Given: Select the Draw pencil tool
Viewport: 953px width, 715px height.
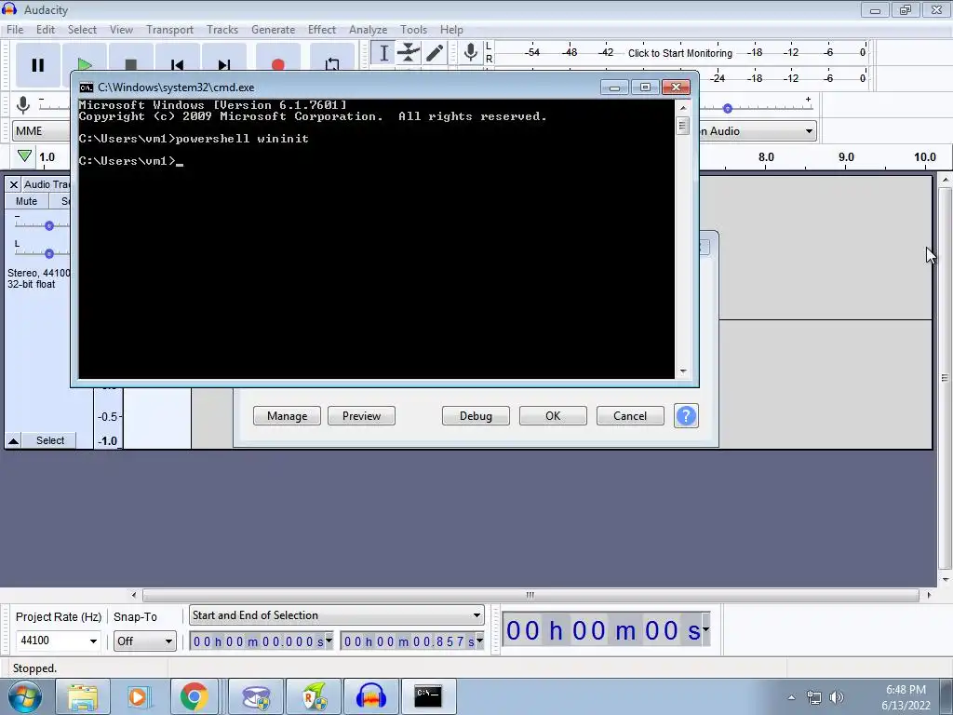Looking at the screenshot, I should 434,53.
